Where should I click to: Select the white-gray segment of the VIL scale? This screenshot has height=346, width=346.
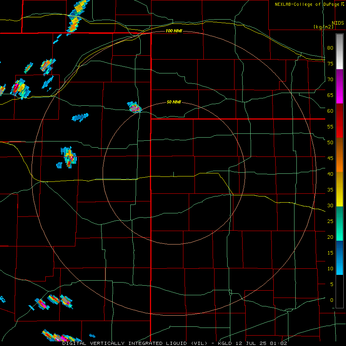coord(339,52)
